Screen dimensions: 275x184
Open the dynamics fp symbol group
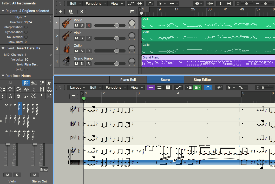(x=49, y=83)
